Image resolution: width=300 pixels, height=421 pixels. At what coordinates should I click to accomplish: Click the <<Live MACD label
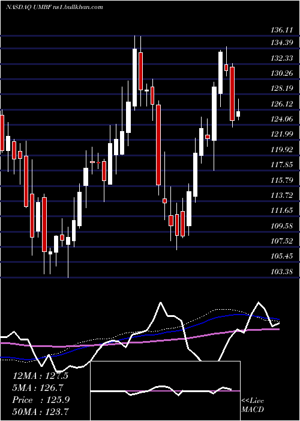(253, 405)
